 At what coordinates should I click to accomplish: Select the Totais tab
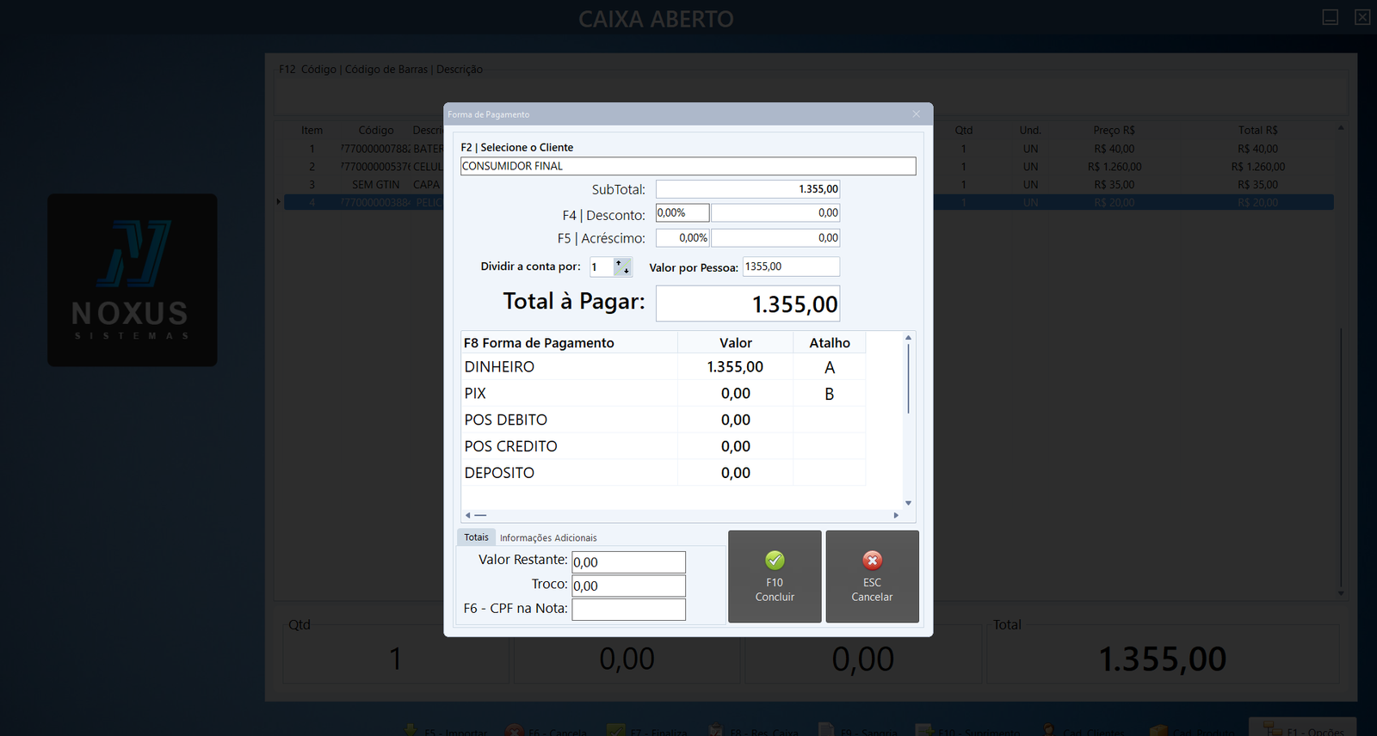476,537
